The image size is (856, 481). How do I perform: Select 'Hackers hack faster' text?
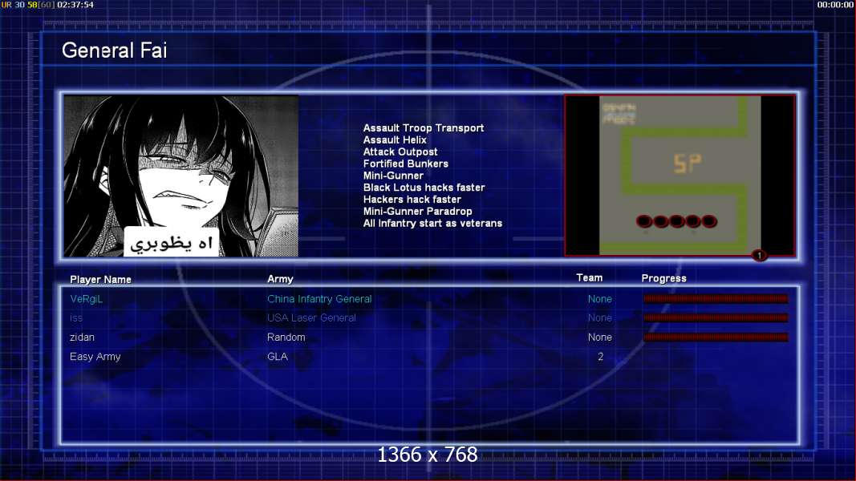(412, 200)
